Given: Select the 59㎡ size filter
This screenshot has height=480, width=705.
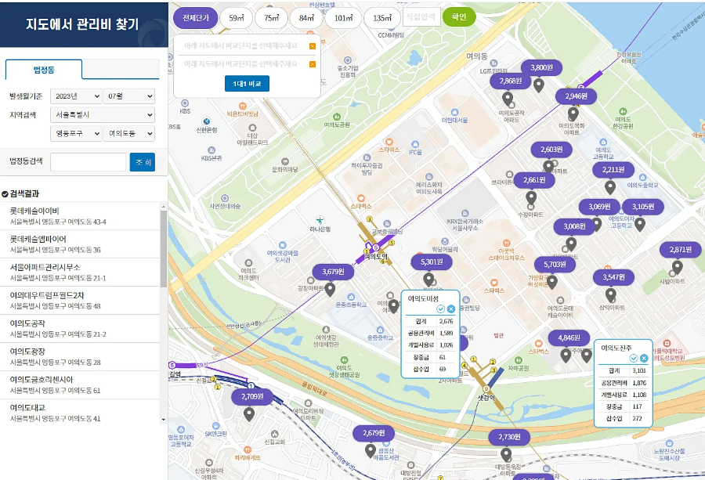Looking at the screenshot, I should (236, 18).
